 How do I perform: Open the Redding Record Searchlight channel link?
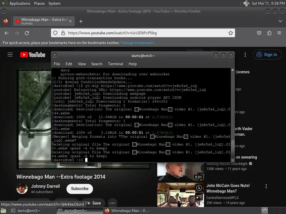227,164
